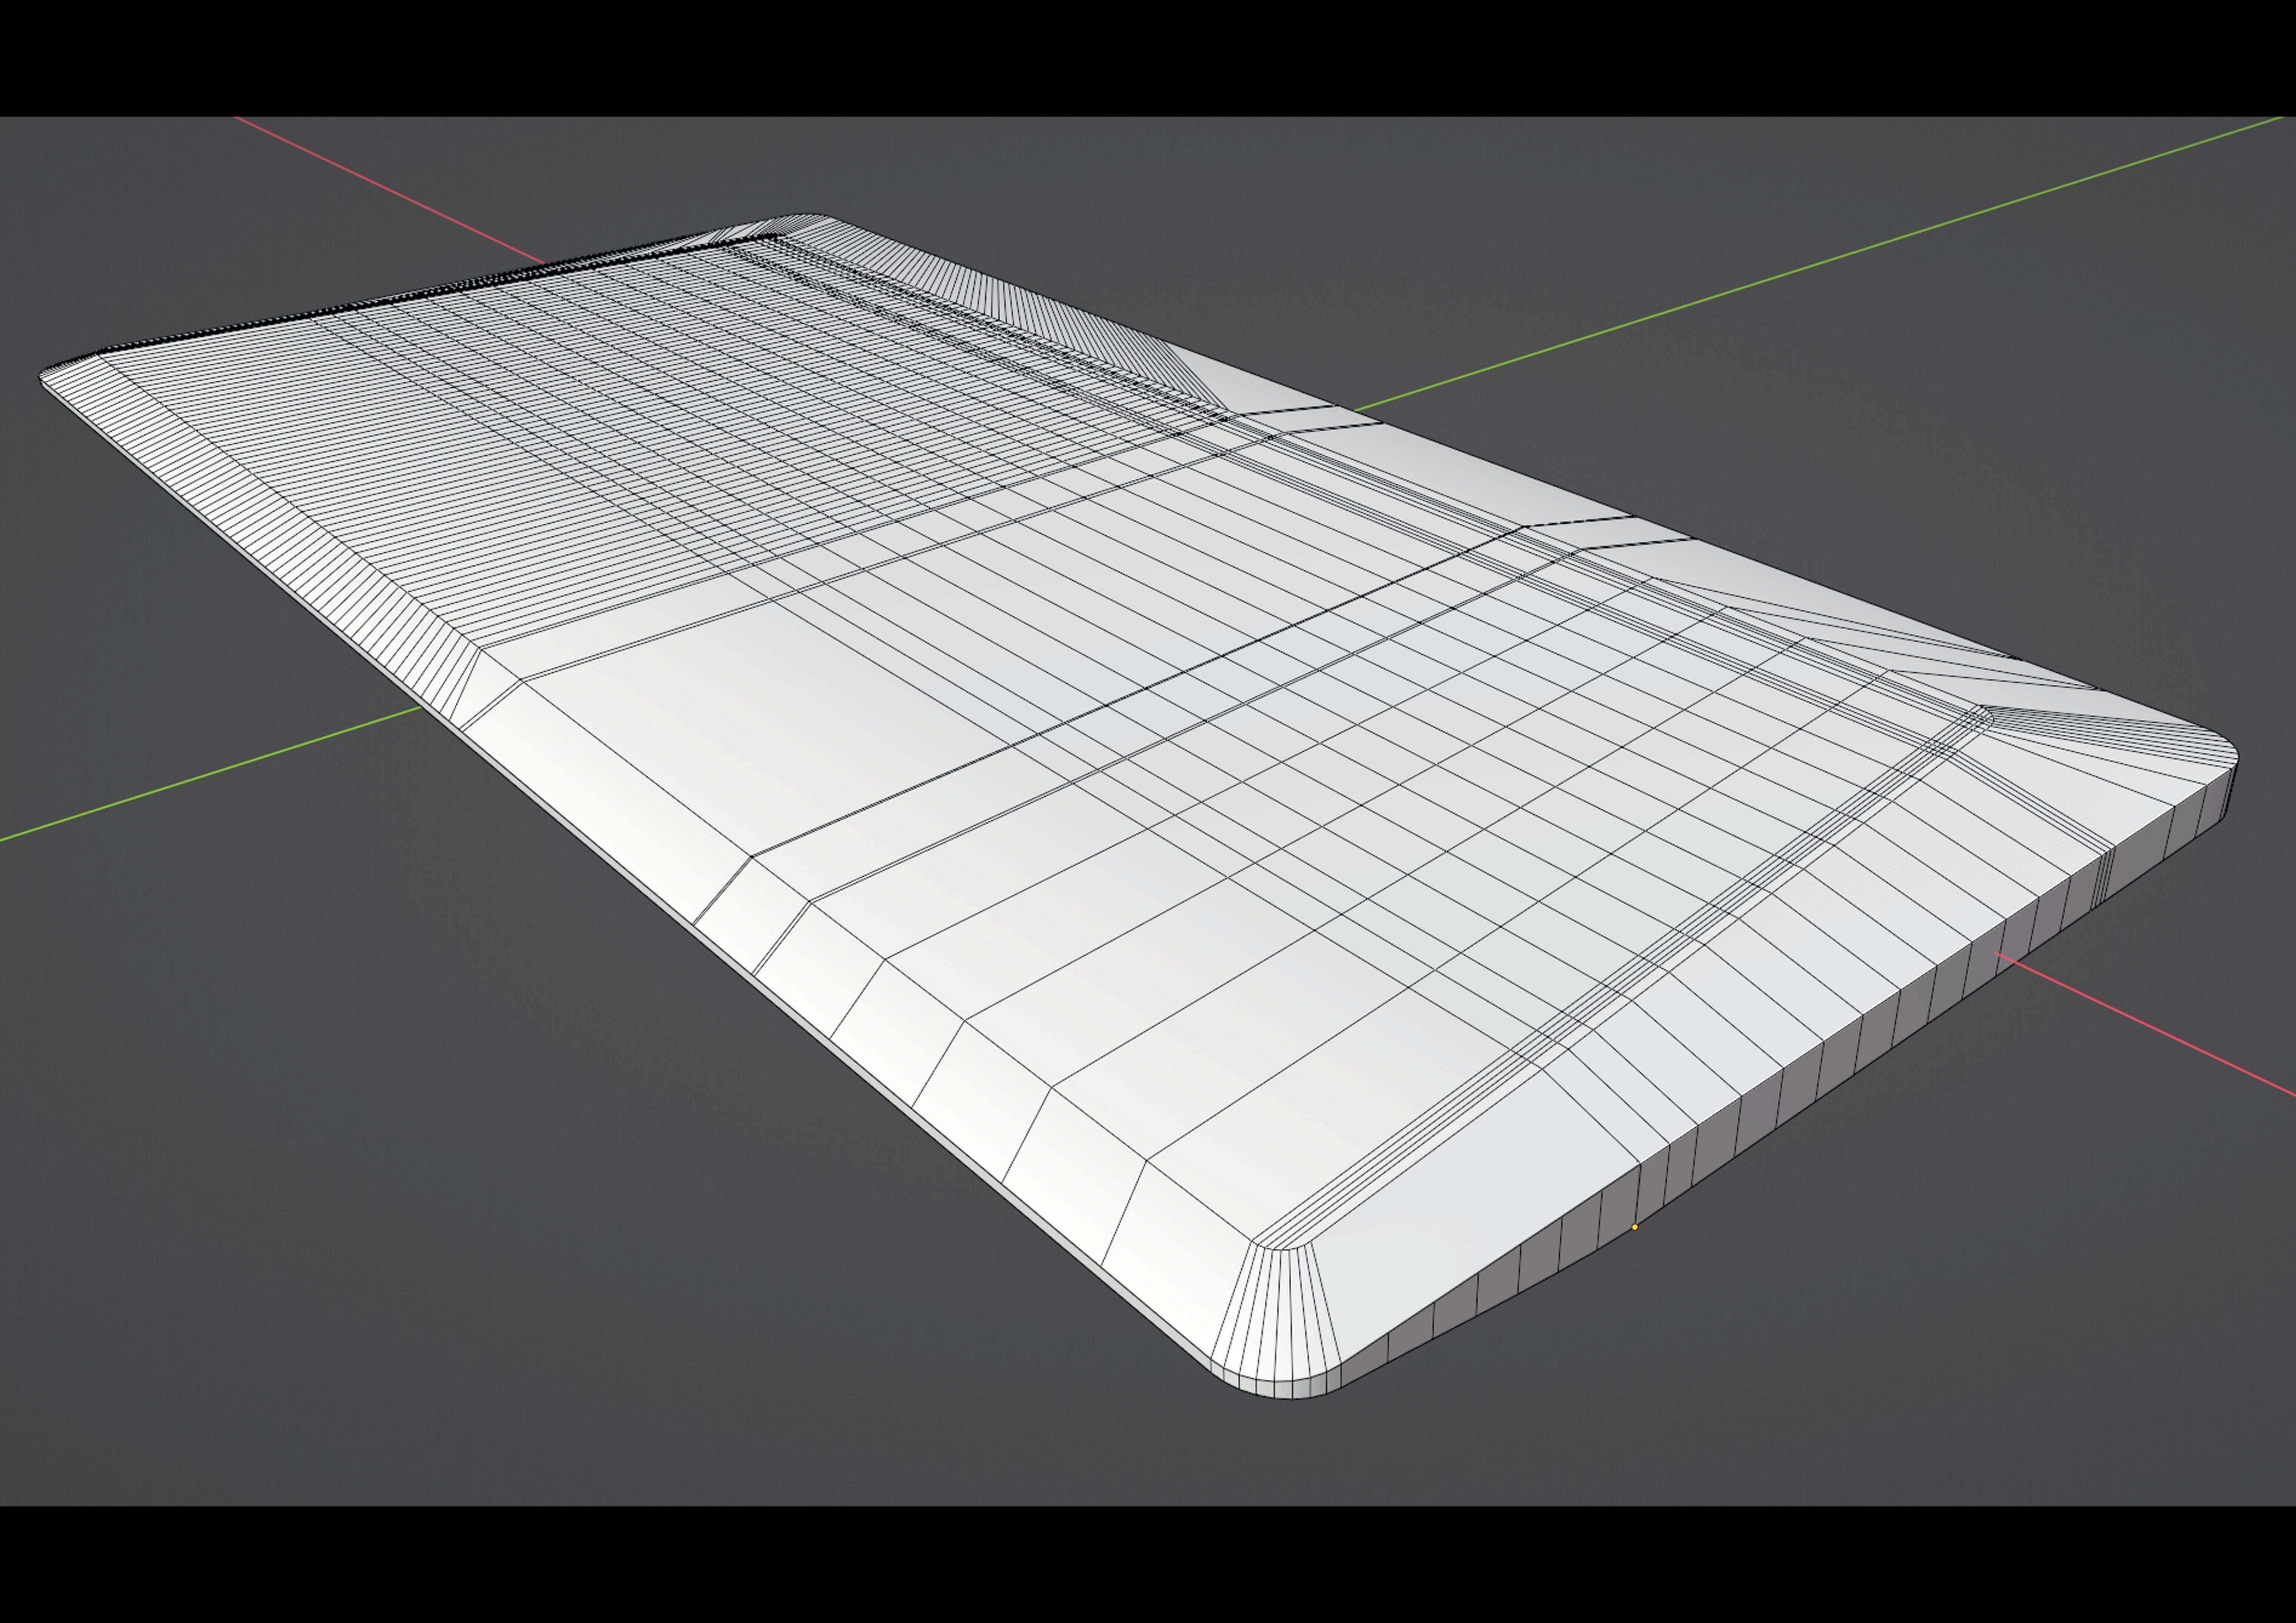Select the white beveled slab mesh
The height and width of the screenshot is (1623, 2296).
[1138, 805]
